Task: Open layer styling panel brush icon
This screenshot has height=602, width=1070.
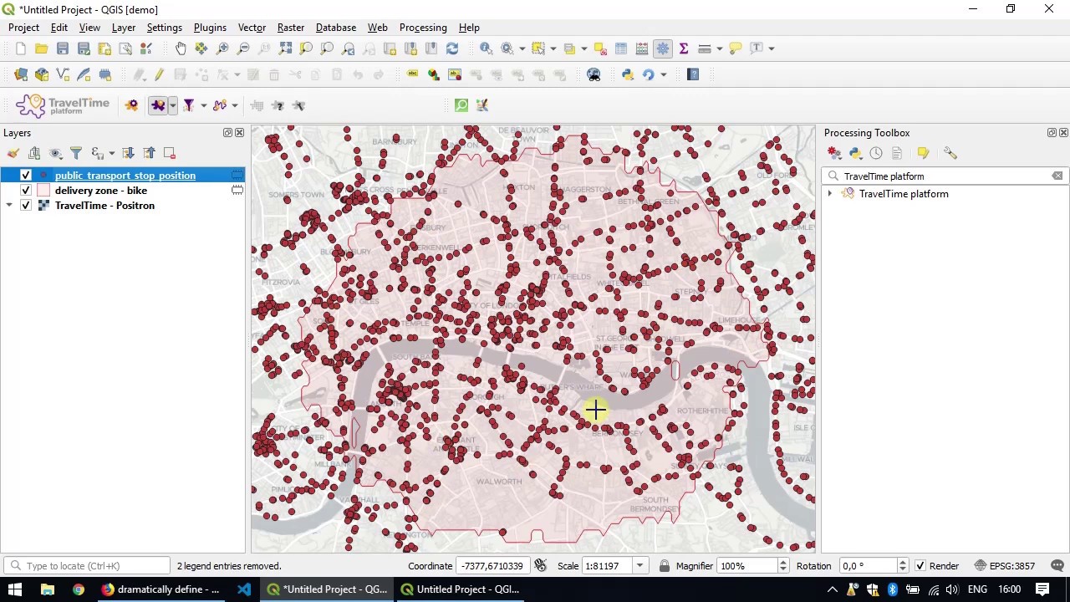Action: click(x=13, y=153)
